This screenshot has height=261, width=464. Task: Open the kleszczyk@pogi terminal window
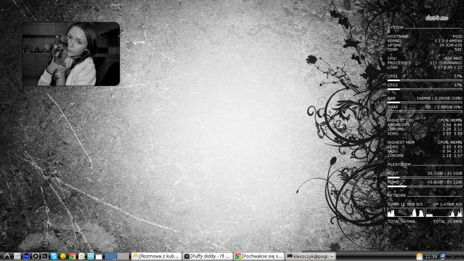tap(310, 256)
